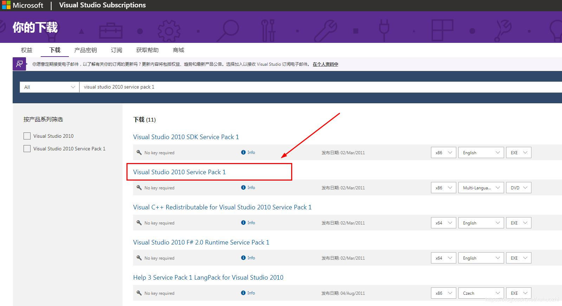Go to the 订阅 tab

pyautogui.click(x=116, y=50)
